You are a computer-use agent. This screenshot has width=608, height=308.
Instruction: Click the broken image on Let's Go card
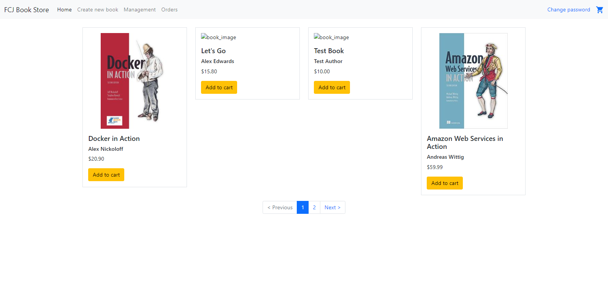[x=218, y=37]
